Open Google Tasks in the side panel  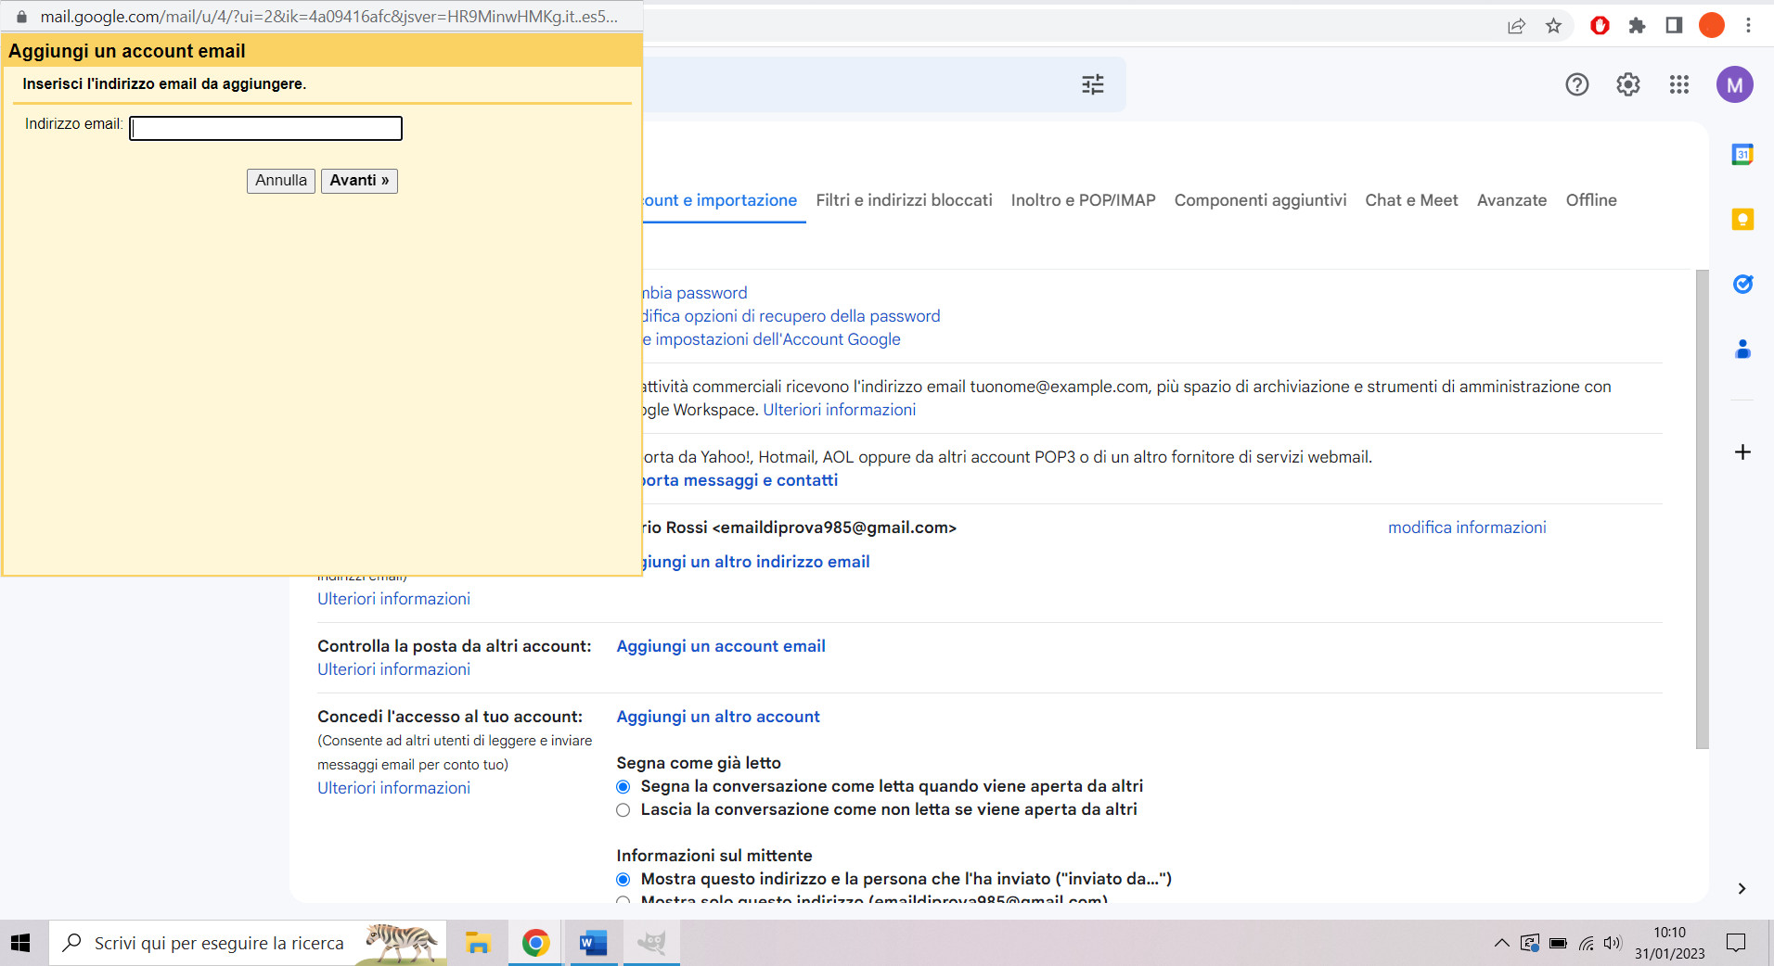(x=1742, y=284)
